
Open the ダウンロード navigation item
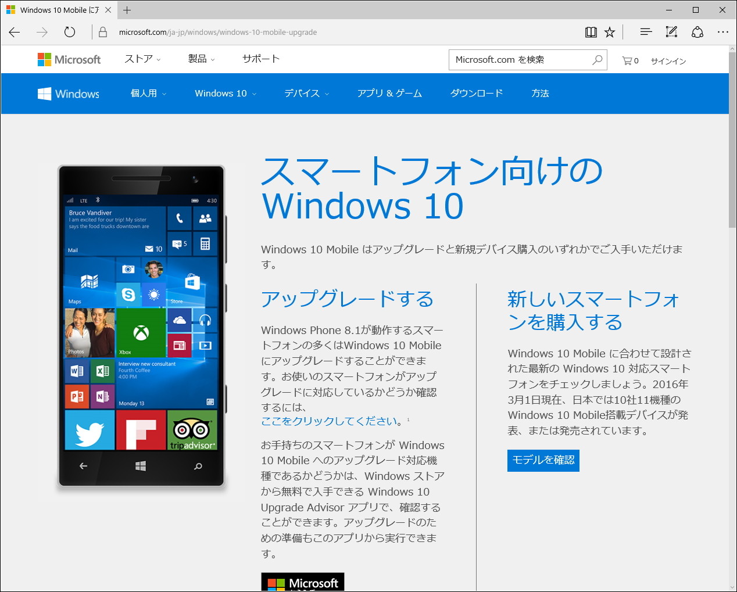(476, 93)
